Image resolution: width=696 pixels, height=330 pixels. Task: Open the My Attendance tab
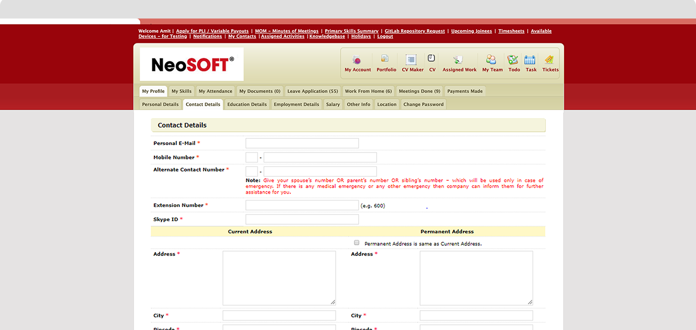(215, 91)
